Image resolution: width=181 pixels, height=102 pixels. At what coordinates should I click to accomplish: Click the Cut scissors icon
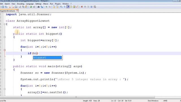20,7
